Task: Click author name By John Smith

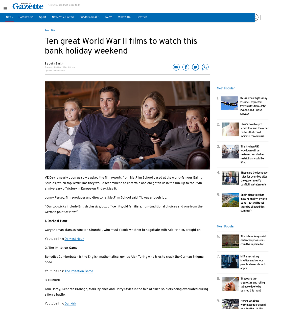Action: coord(54,64)
